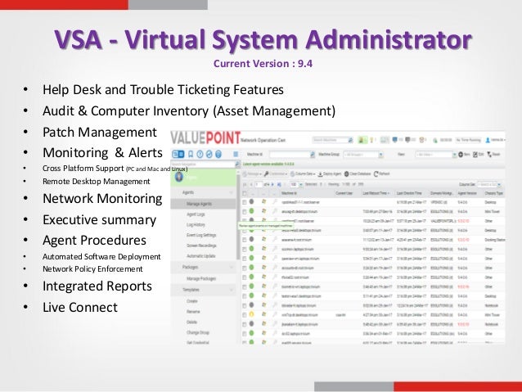522x392 pixels.
Task: Click the "Patch Management" bullet text
Action: [x=100, y=133]
